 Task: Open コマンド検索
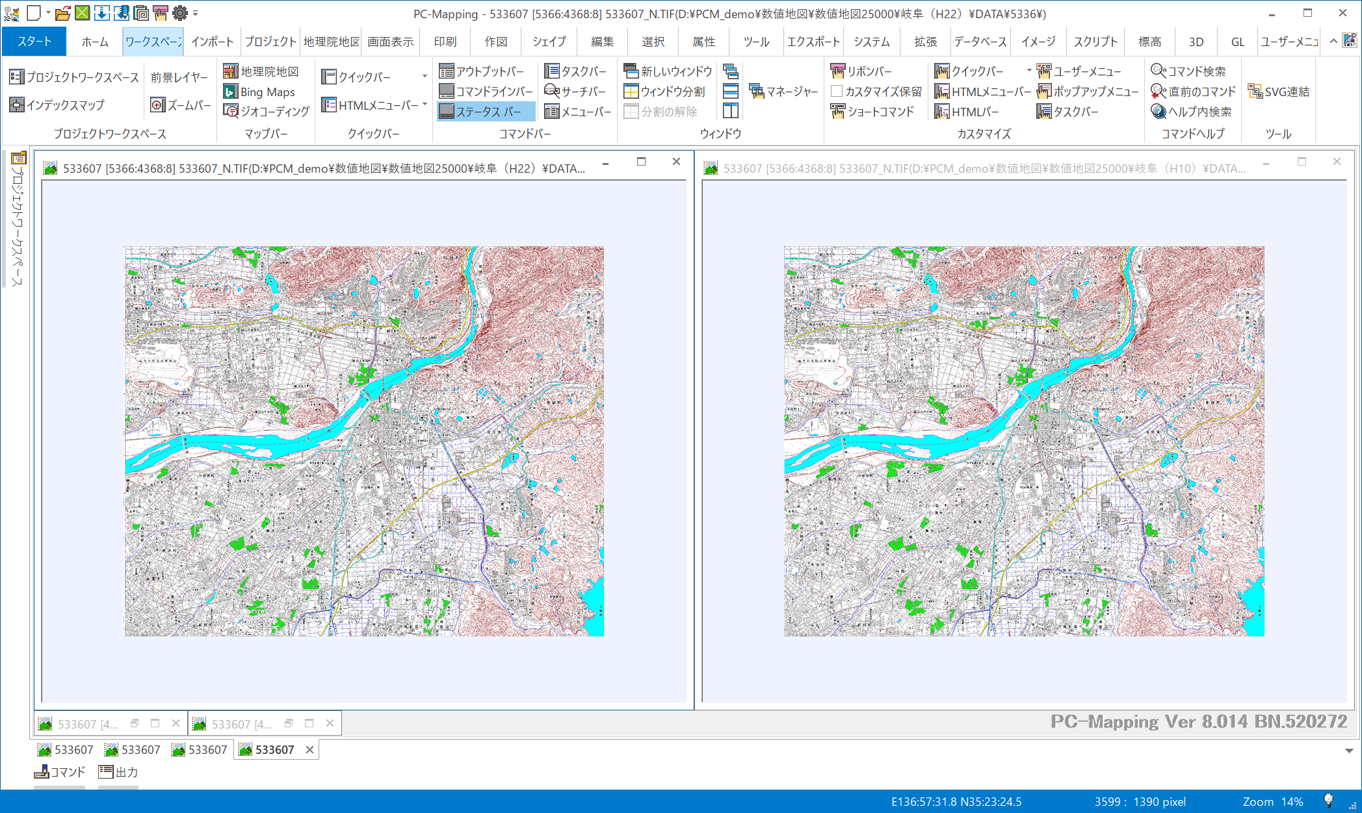pos(1188,71)
